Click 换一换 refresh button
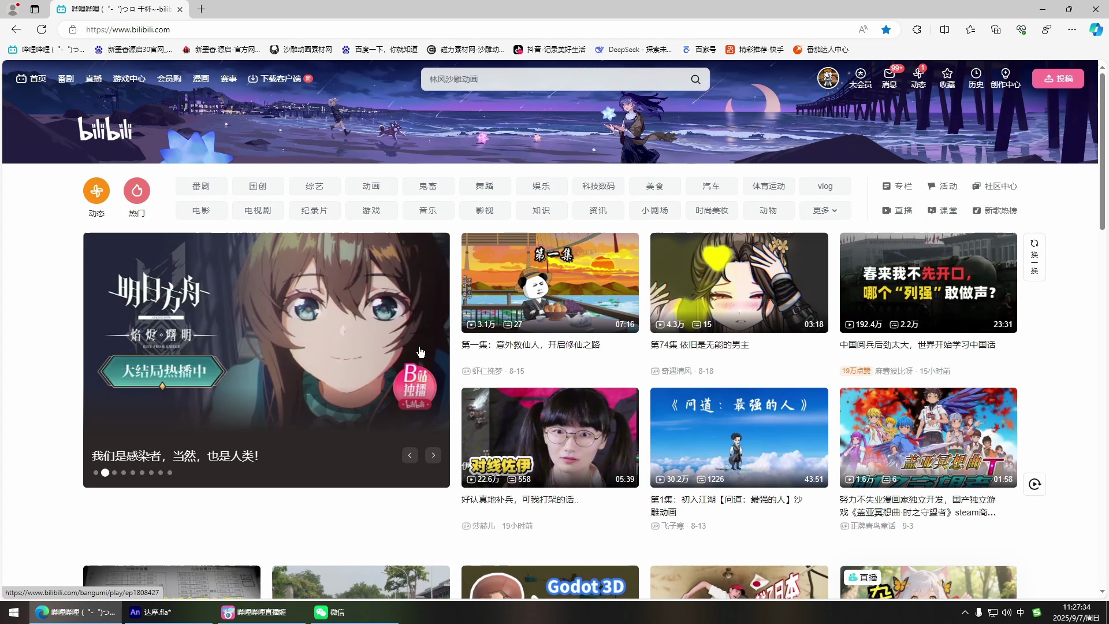 click(x=1034, y=257)
